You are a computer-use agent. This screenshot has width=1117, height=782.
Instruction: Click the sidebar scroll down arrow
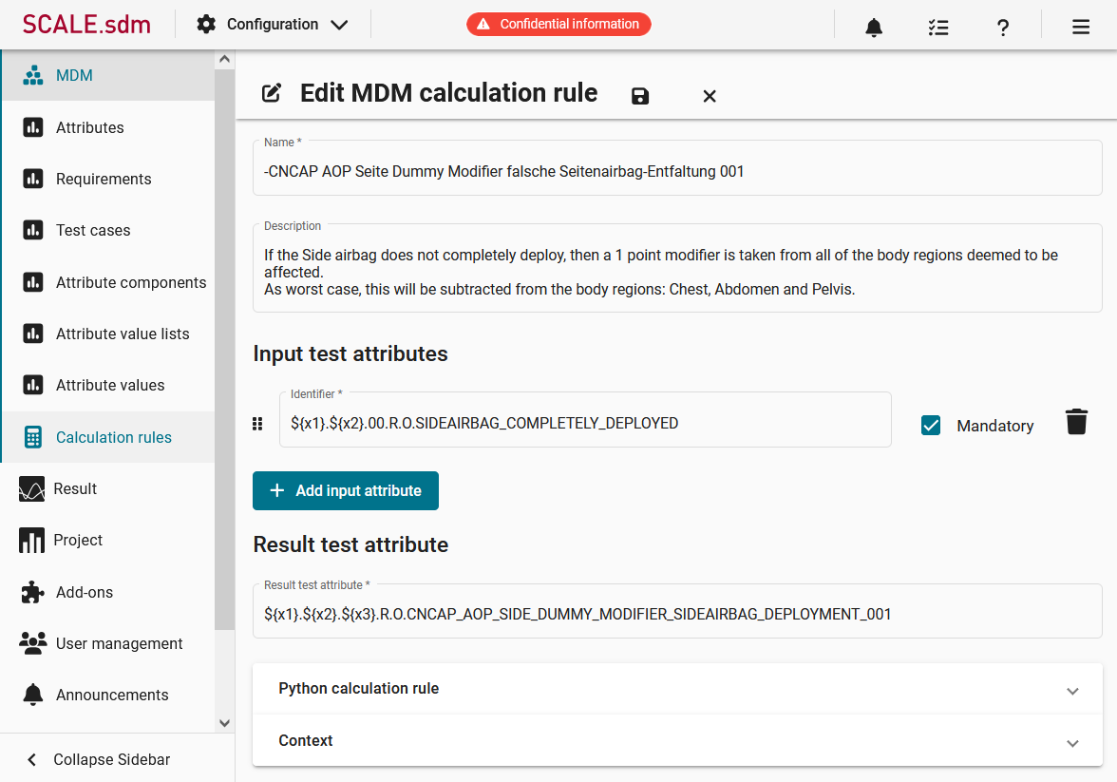click(x=224, y=723)
